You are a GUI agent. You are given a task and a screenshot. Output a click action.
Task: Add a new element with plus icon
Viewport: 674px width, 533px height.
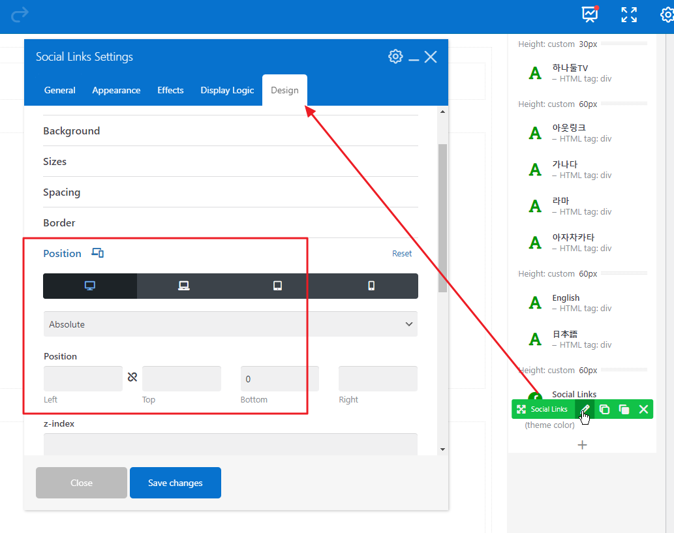click(582, 445)
